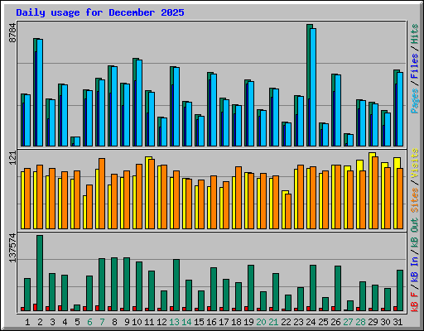Click the day 10 axis label
Screen dimensions: 424x331
[137, 322]
